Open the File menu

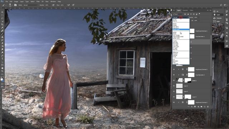click(x=7, y=1)
